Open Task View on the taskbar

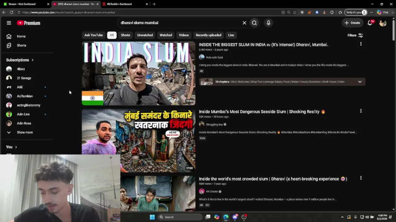208,217
